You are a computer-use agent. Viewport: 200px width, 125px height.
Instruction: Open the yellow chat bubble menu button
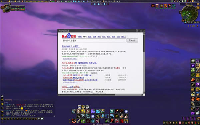(2, 104)
